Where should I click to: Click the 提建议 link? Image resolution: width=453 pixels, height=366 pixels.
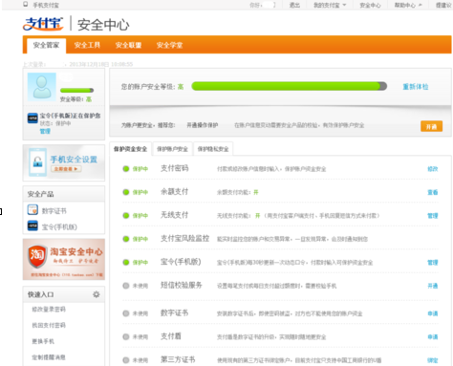coord(443,5)
